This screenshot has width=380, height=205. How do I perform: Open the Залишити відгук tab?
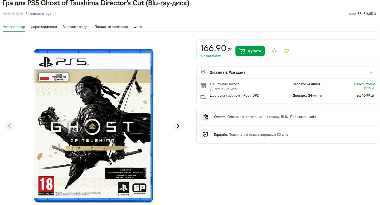[75, 27]
